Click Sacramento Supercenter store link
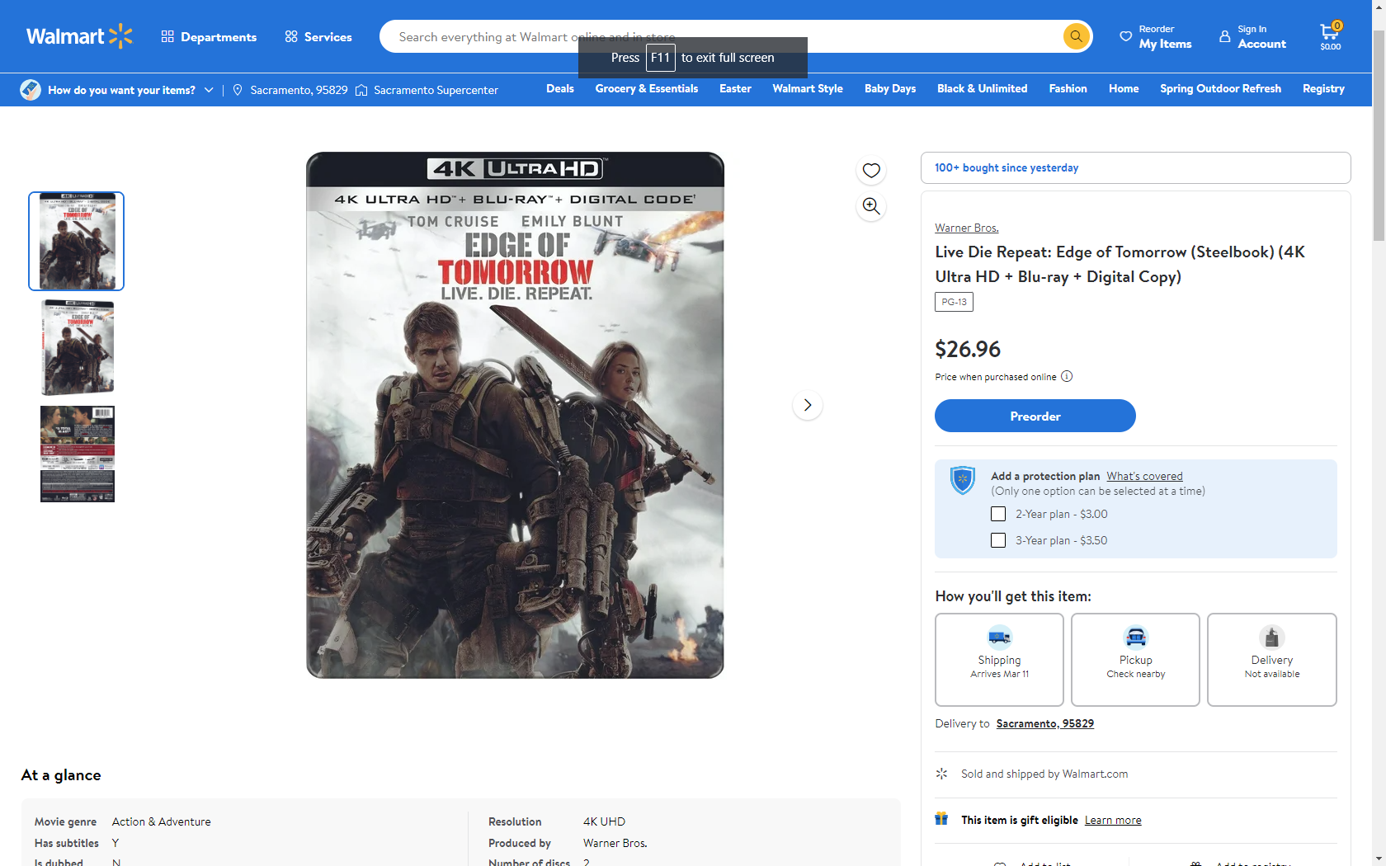The height and width of the screenshot is (866, 1386). (427, 90)
